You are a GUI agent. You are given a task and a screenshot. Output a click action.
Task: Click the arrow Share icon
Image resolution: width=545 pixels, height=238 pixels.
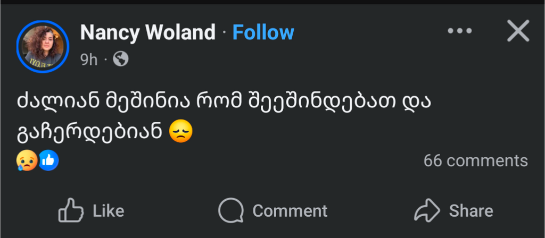(x=427, y=210)
